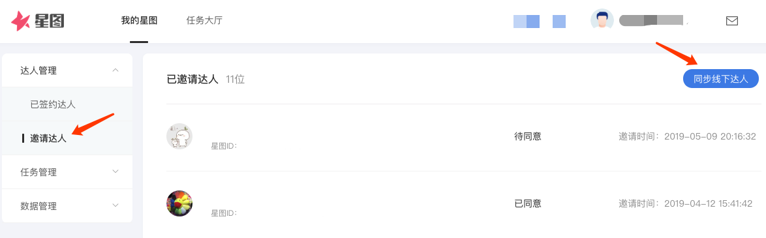Collapse the 达人管理 chevron

coord(115,70)
